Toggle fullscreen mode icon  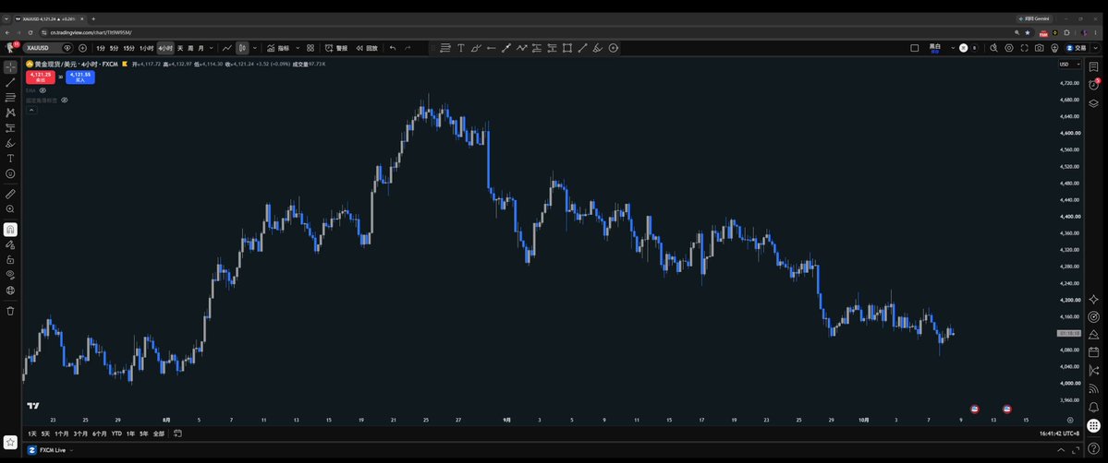coord(1024,48)
